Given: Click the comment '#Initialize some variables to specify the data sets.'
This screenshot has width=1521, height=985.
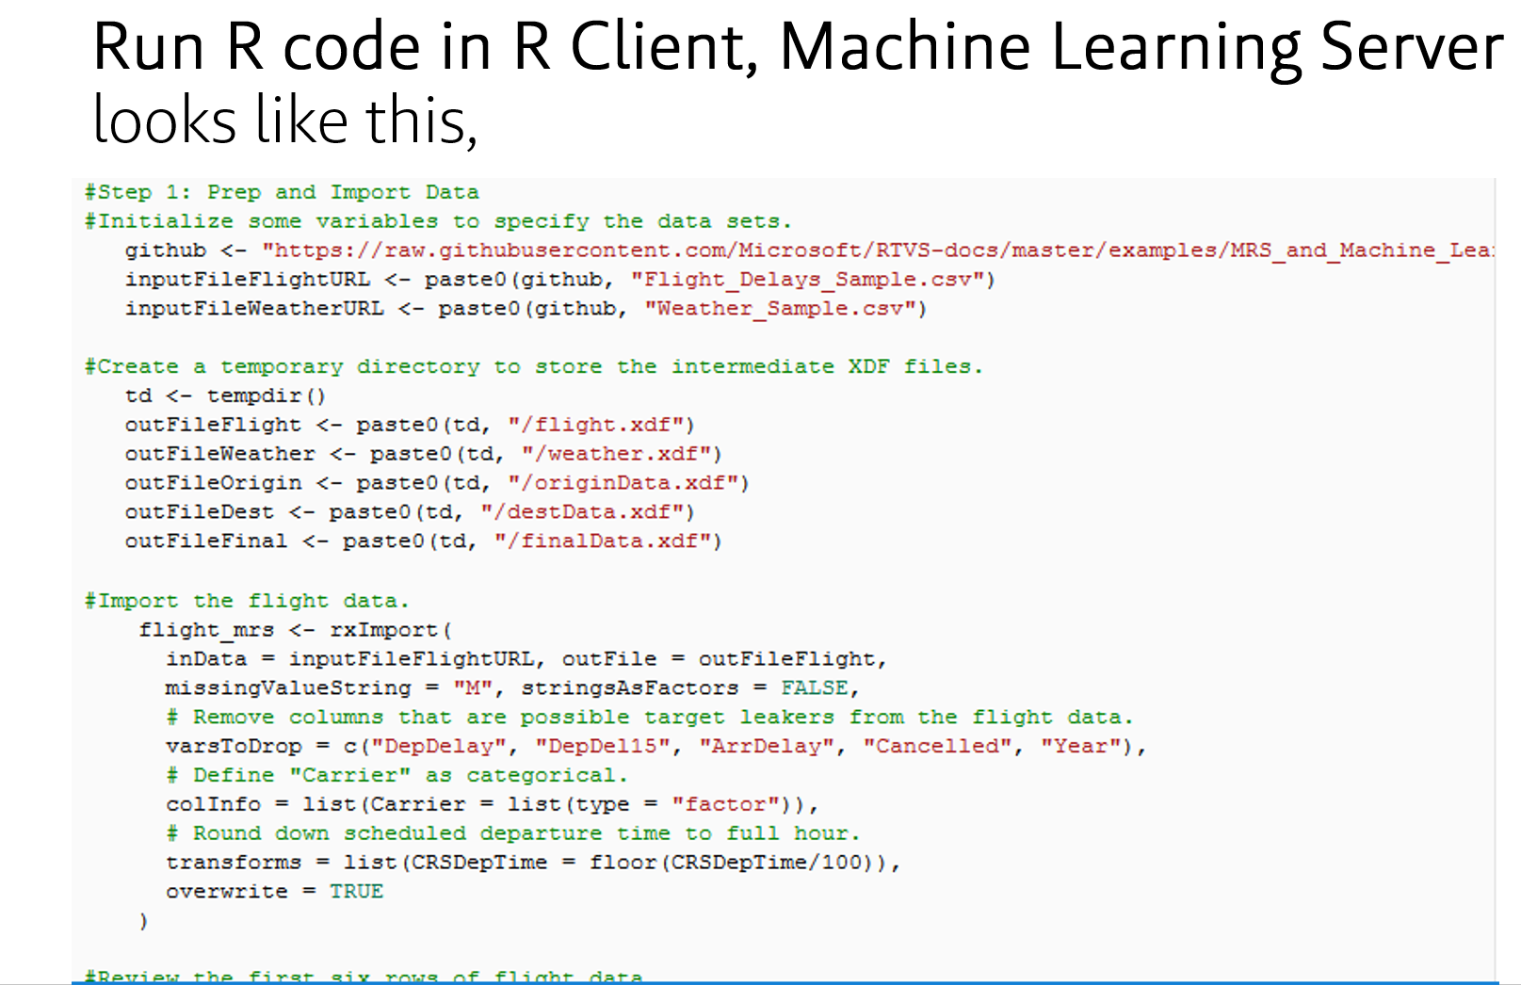Looking at the screenshot, I should click(438, 221).
